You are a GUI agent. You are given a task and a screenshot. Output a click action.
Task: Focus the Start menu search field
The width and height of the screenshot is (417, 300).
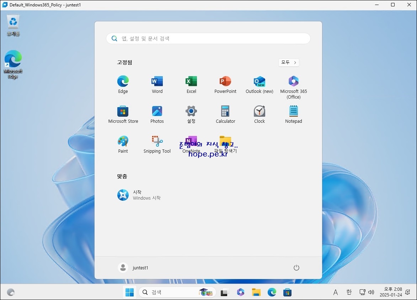[x=208, y=38]
